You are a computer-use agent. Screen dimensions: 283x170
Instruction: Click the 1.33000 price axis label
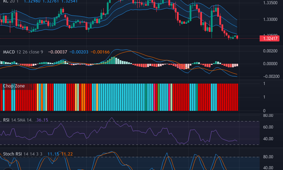(270, 19)
